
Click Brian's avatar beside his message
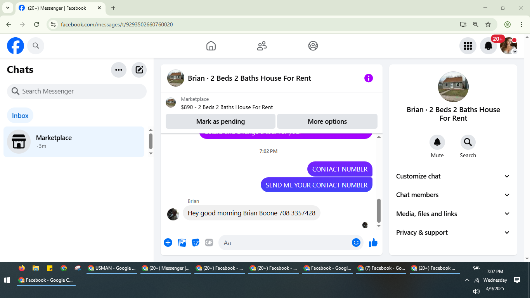[x=173, y=214]
